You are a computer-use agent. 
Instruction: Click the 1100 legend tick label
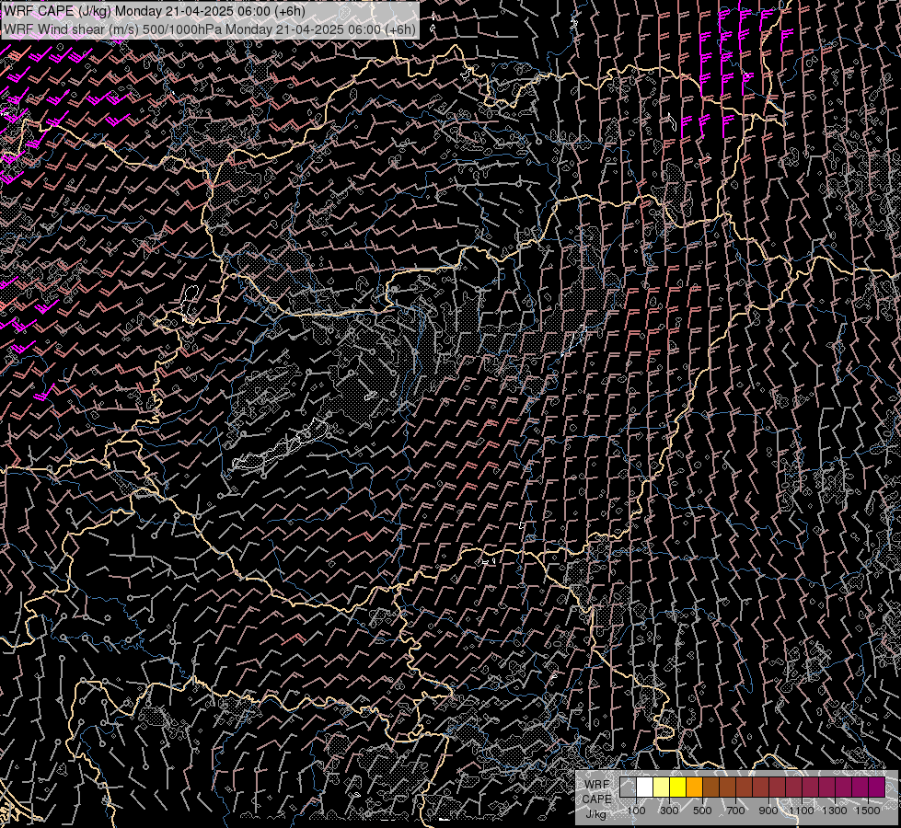pos(801,811)
